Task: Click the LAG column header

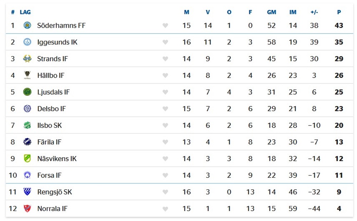Action: 25,12
